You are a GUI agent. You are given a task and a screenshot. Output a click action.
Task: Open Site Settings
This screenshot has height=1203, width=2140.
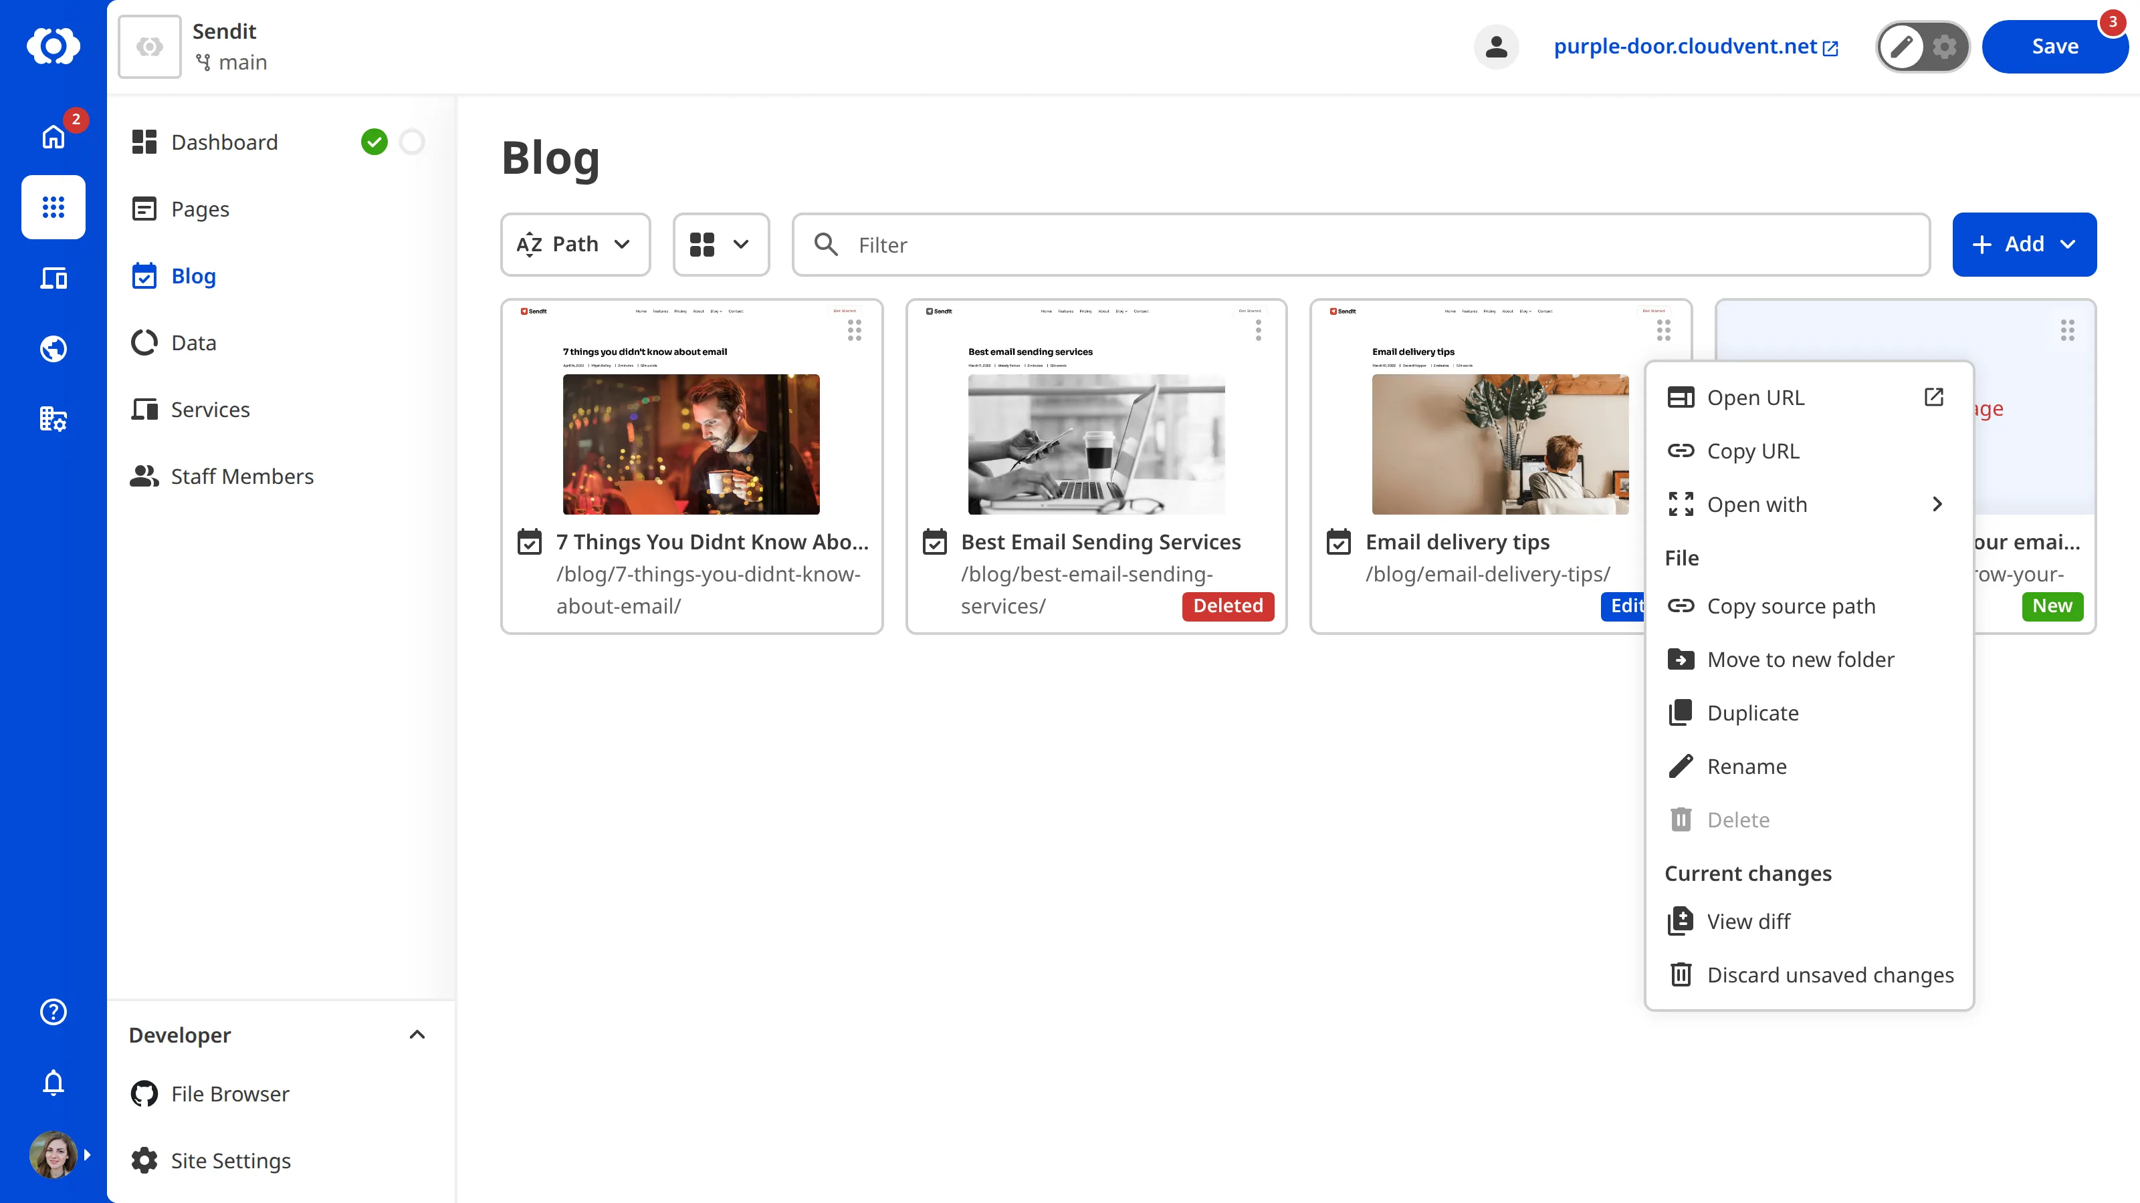[230, 1161]
